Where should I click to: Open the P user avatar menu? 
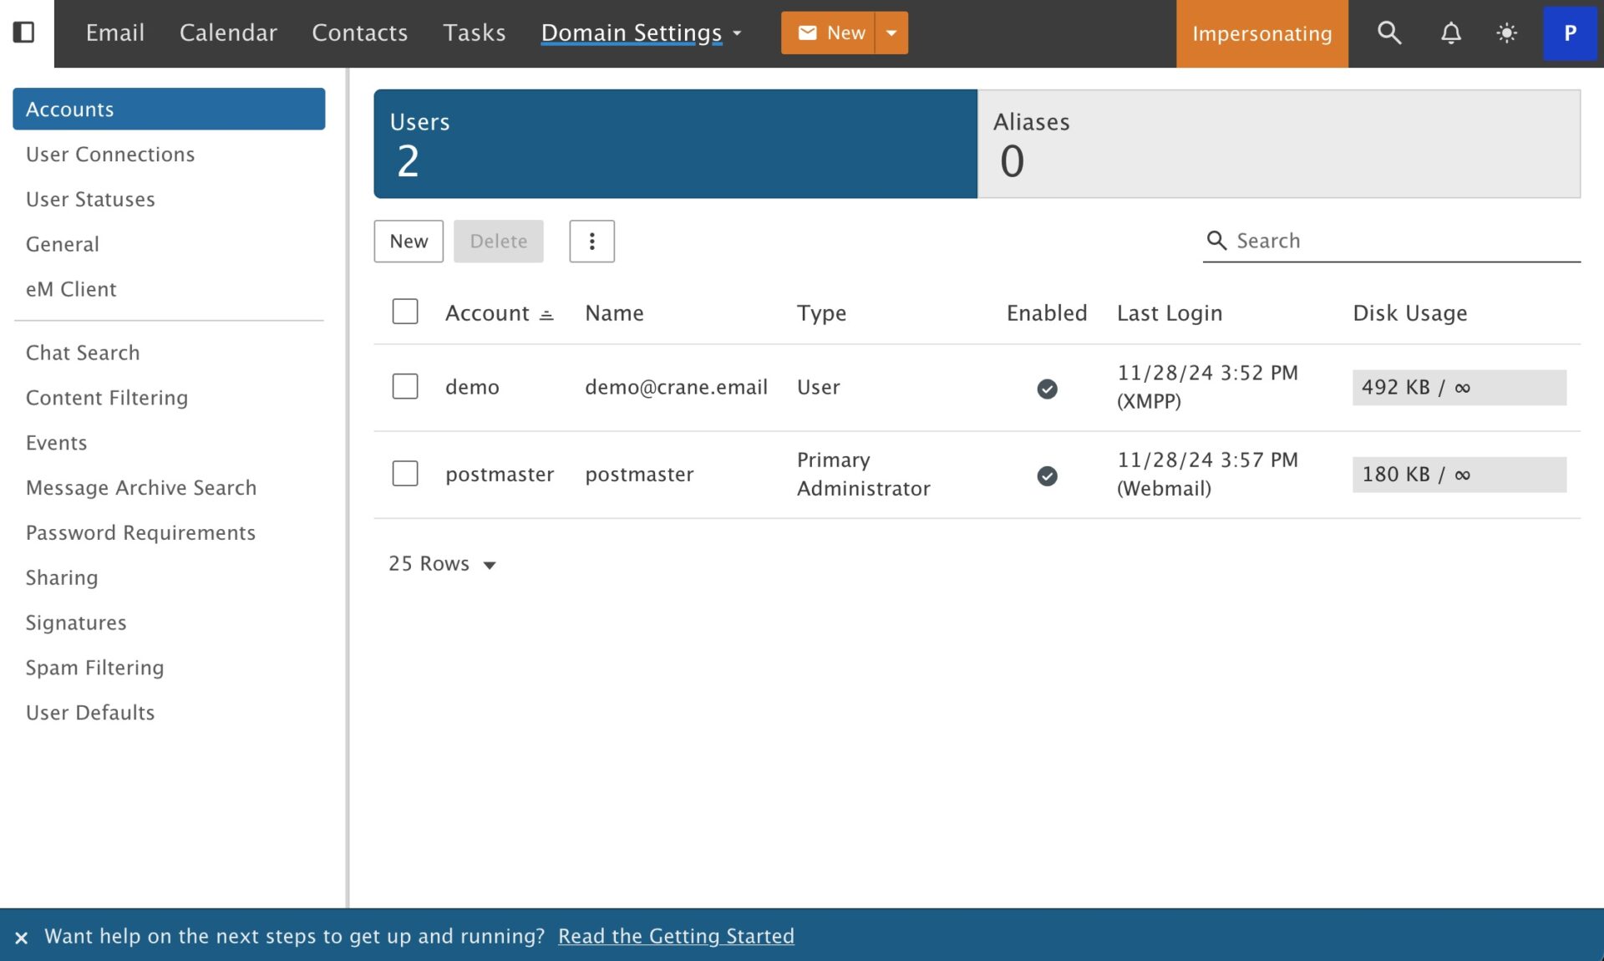click(x=1570, y=33)
